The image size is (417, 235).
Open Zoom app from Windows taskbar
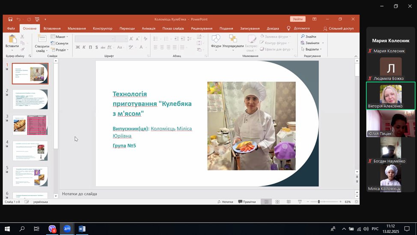(x=67, y=229)
